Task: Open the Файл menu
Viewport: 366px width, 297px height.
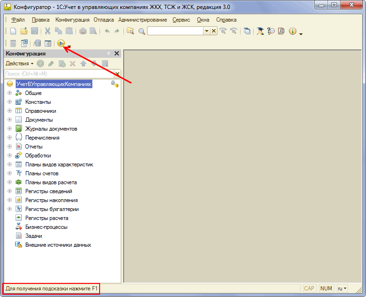Action: (x=18, y=20)
